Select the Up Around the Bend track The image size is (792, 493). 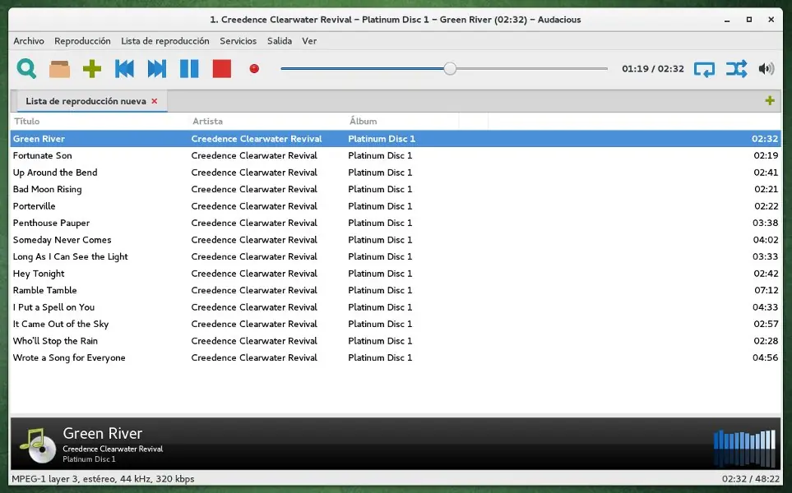(396, 173)
